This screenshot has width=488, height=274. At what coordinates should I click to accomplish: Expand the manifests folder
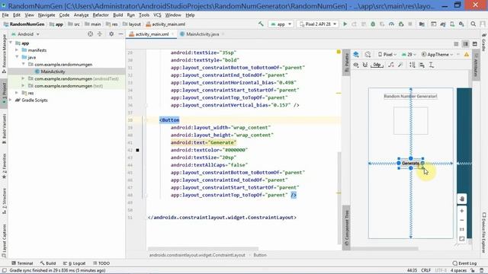[17, 50]
